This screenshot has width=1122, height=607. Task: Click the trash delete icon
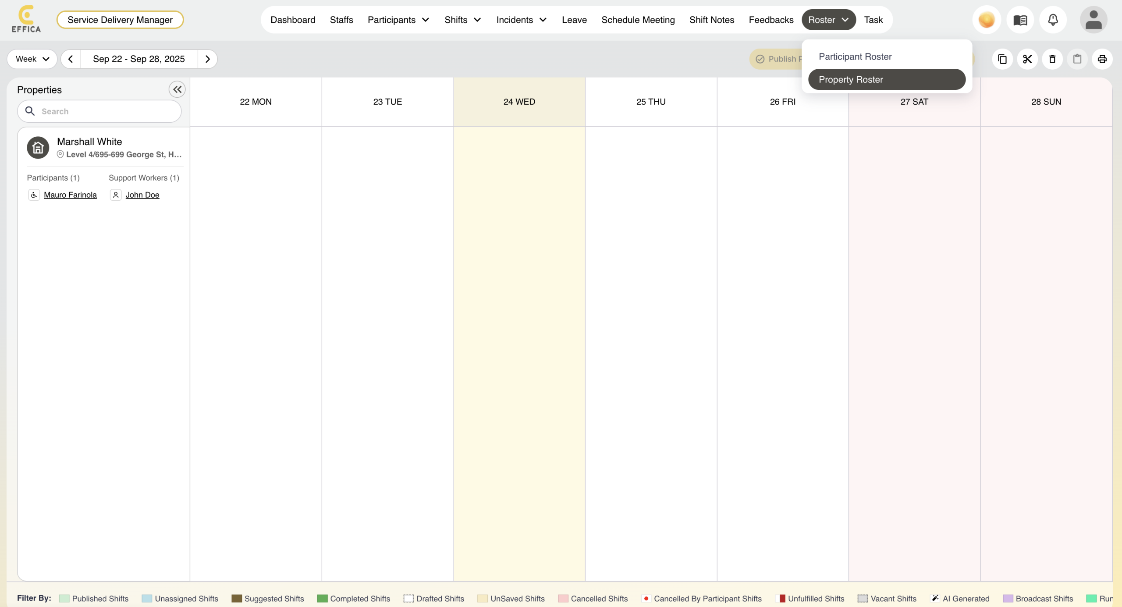(x=1052, y=59)
